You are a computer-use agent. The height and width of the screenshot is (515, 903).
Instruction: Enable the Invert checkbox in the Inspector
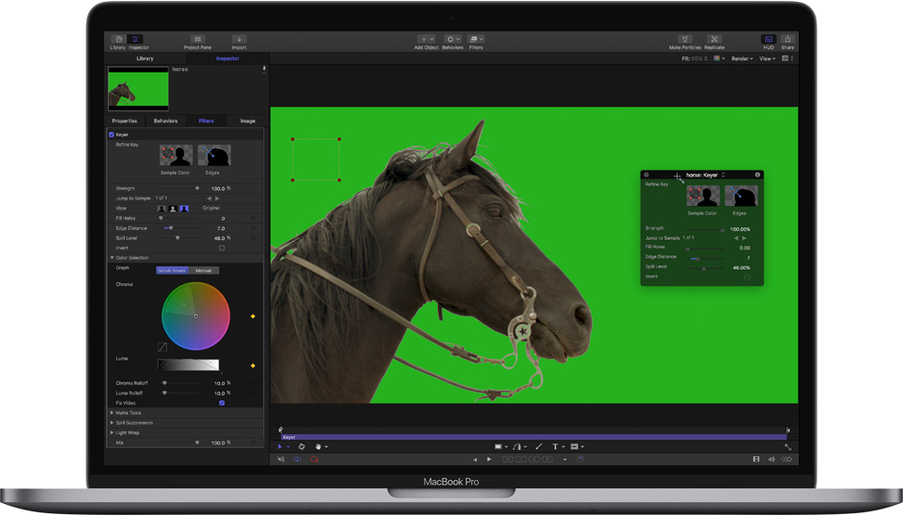[222, 248]
